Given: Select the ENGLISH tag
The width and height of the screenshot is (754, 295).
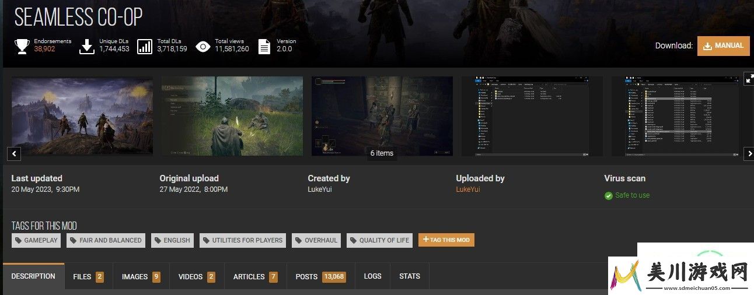Looking at the screenshot, I should pyautogui.click(x=172, y=240).
